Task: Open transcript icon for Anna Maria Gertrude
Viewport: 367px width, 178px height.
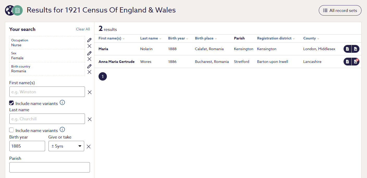Action: [x=347, y=62]
